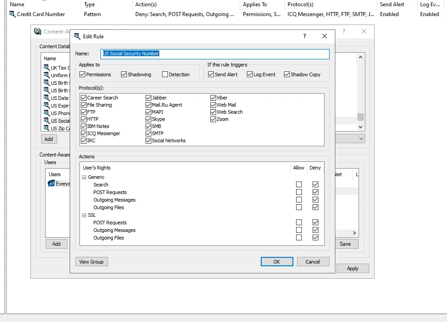Screen dimensions: 447x322
Task: Uncheck the Mail.Ru Agent protocol
Action: [148, 105]
